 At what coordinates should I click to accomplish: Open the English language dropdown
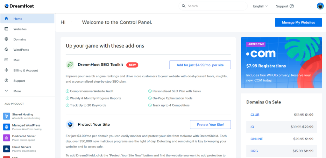point(260,6)
